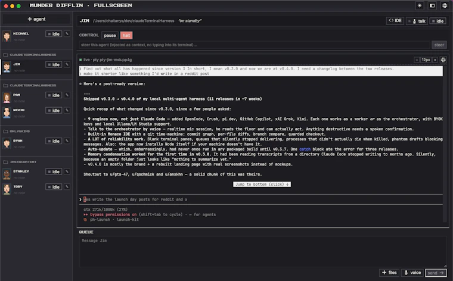This screenshot has width=453, height=281.
Task: Click the 'bypass permissions on' status text
Action: click(x=113, y=214)
